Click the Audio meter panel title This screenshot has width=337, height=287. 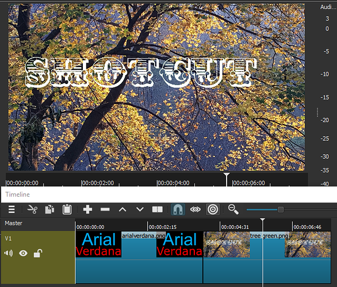[x=328, y=7]
